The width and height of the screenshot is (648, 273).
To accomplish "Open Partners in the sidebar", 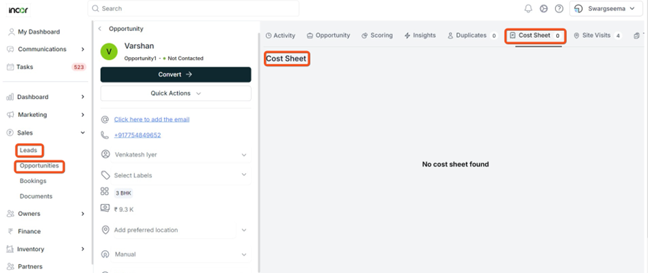I will 30,266.
